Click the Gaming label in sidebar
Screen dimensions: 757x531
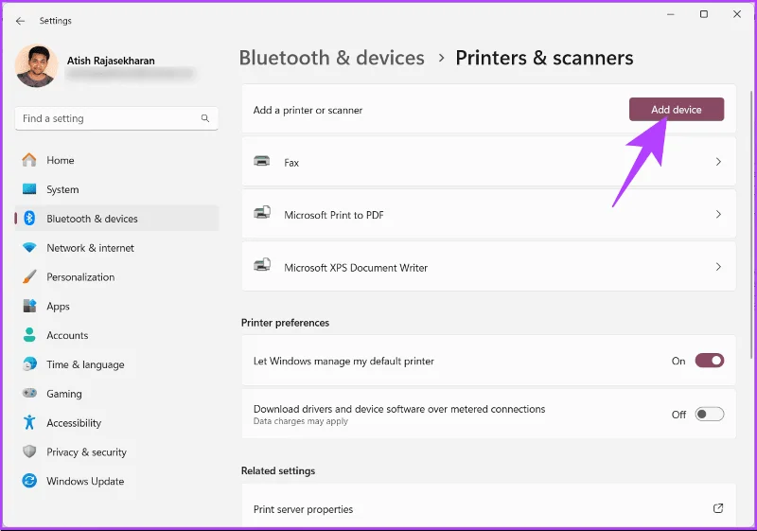pos(64,394)
